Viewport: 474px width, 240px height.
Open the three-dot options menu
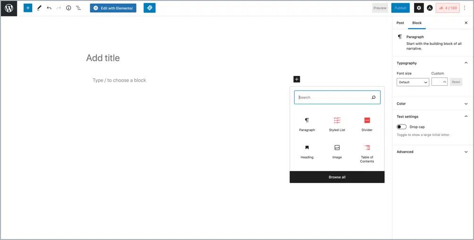pyautogui.click(x=465, y=8)
